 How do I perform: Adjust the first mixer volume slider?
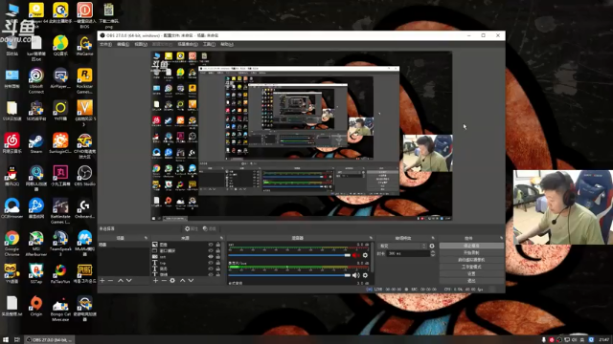coord(289,255)
